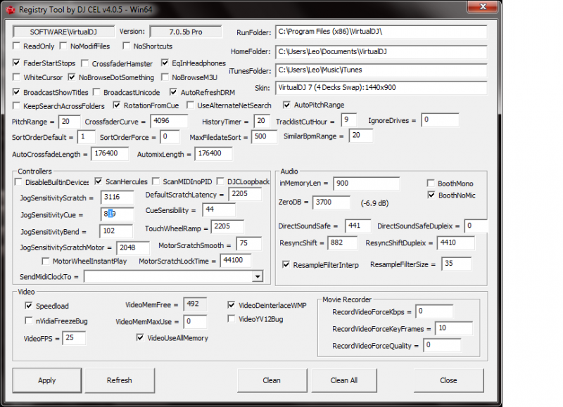The width and height of the screenshot is (563, 407).
Task: Click the SOFTWARE\VirtualDJ registry key button
Action: tap(63, 32)
